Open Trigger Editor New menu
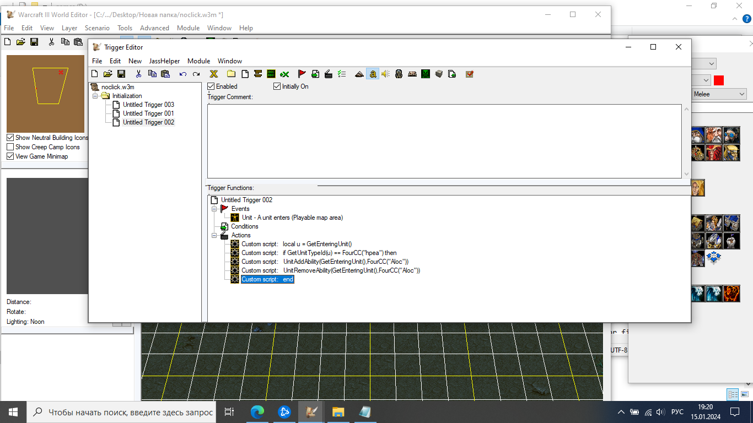Image resolution: width=753 pixels, height=423 pixels. 135,61
